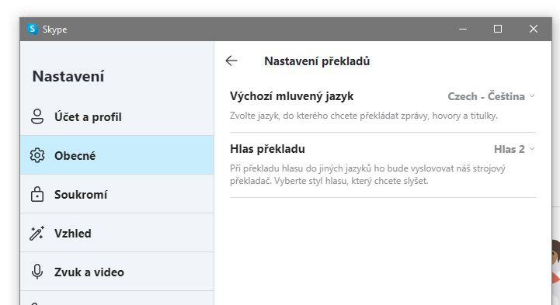
Task: Click the microphone icon beside Zvuk a video
Action: 37,272
